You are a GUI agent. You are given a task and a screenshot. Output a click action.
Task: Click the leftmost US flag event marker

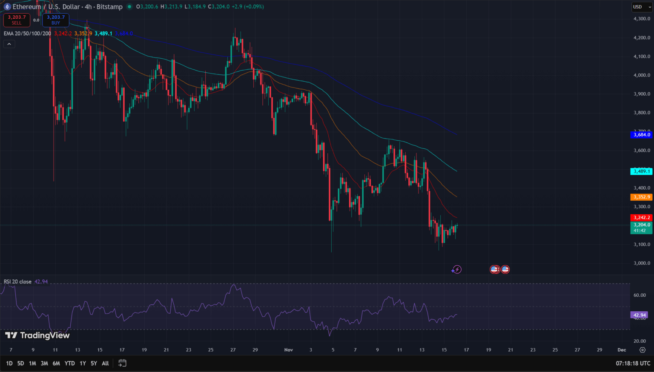coord(494,269)
